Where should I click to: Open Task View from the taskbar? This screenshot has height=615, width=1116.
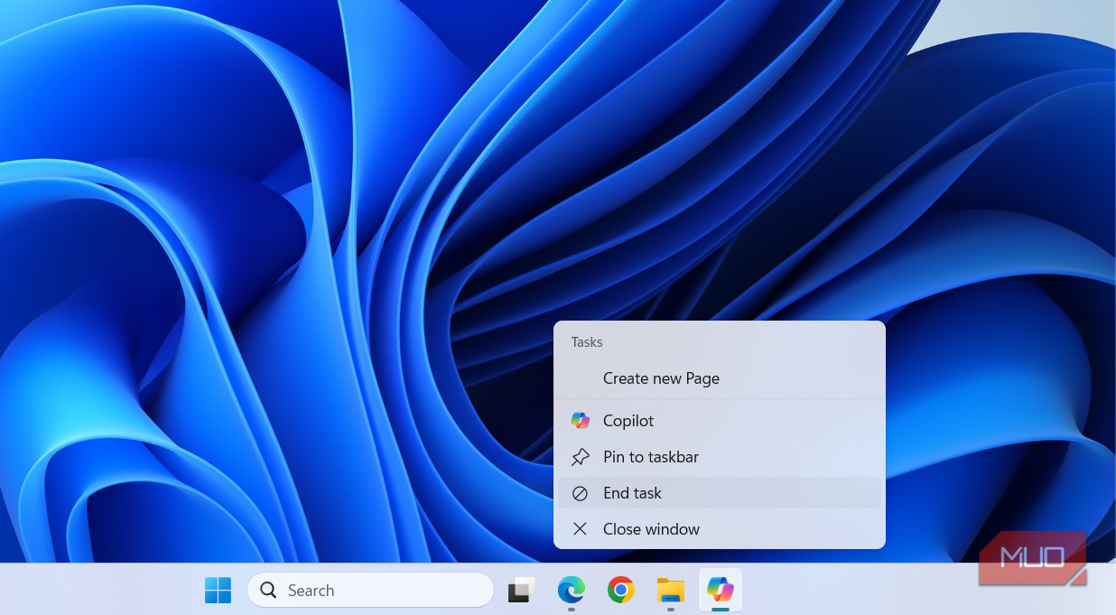[x=522, y=591]
